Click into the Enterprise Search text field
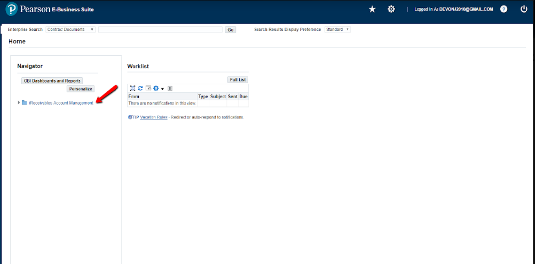 click(x=160, y=30)
